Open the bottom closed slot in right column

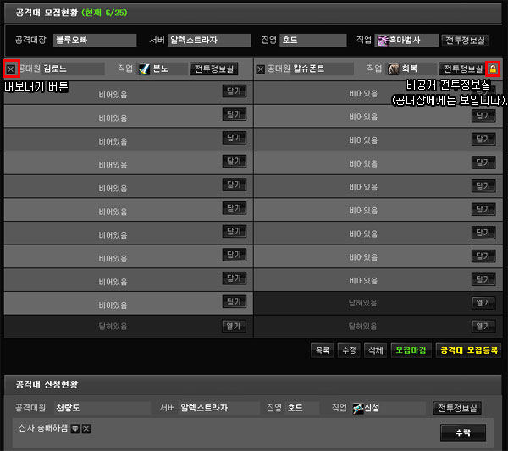pos(483,325)
